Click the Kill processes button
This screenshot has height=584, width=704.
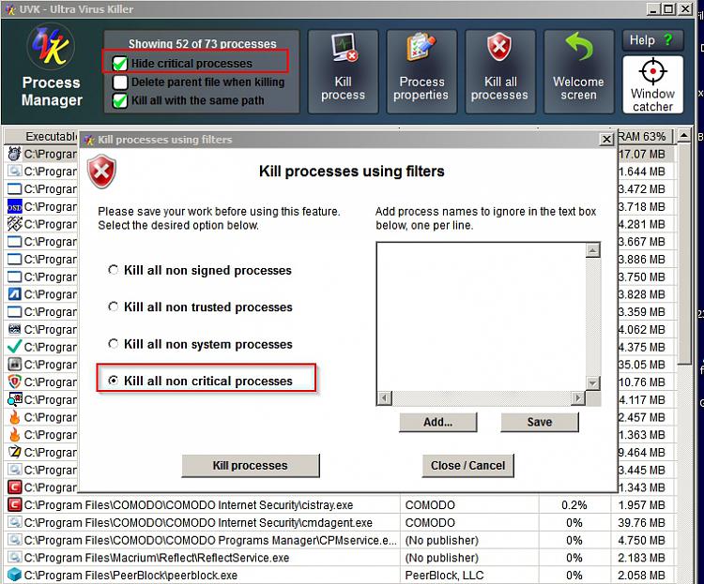pos(251,466)
